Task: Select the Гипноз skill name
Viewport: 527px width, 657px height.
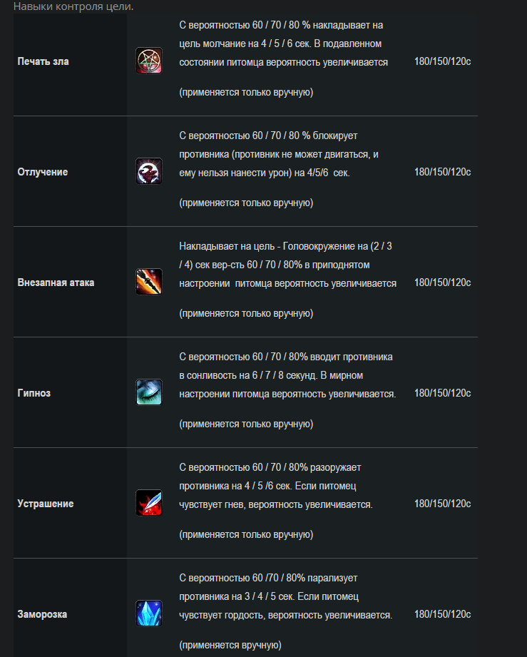Action: coord(34,393)
